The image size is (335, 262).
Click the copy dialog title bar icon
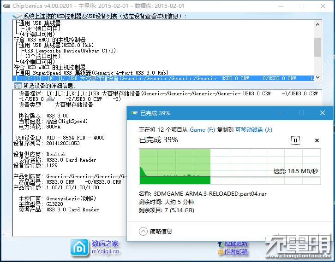pos(134,113)
